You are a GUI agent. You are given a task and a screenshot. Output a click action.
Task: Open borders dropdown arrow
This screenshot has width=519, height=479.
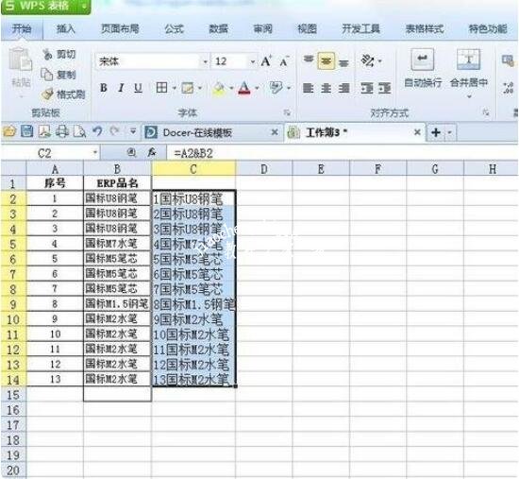[175, 88]
